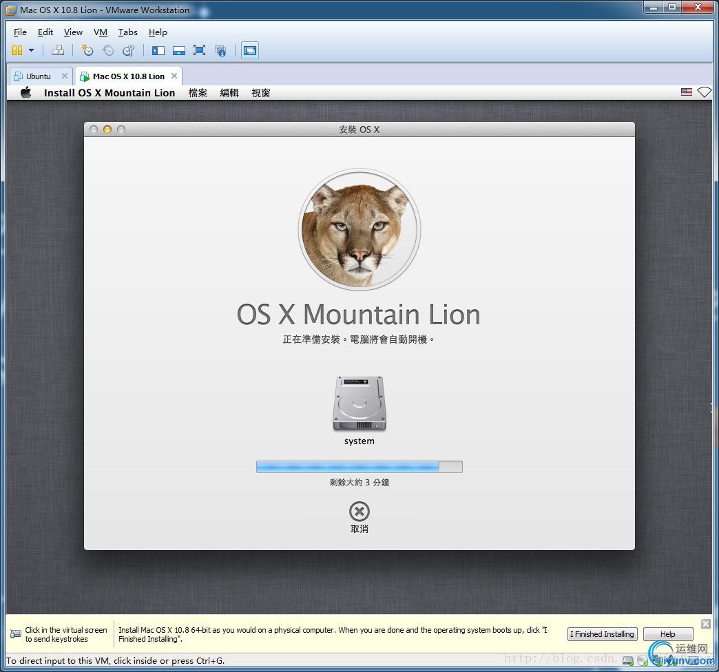Image resolution: width=719 pixels, height=672 pixels.
Task: Open the 編輯 menu
Action: point(229,92)
